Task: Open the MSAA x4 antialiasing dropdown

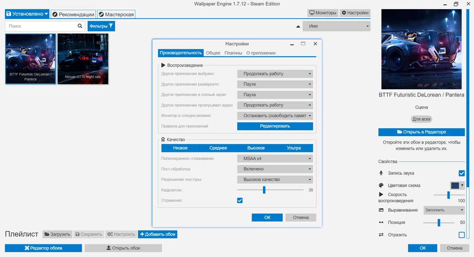Action: point(275,159)
